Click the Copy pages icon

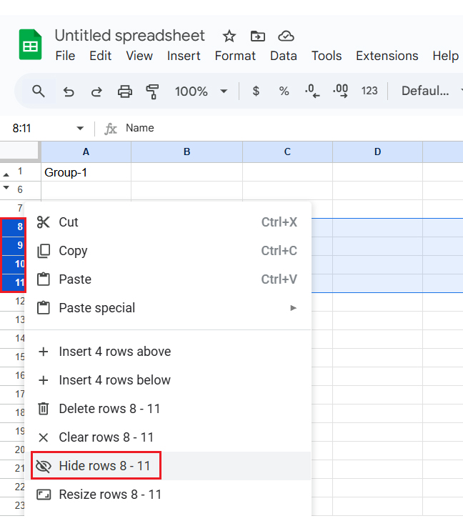[44, 251]
